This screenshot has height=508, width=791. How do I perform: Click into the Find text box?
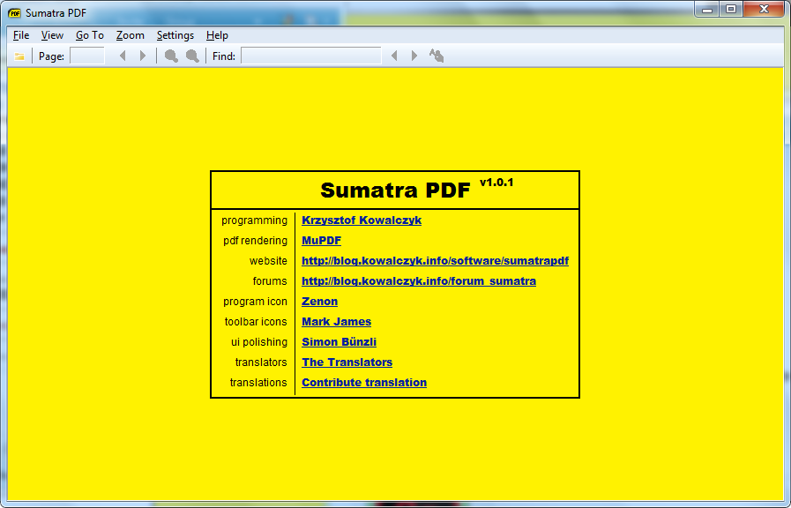point(311,56)
